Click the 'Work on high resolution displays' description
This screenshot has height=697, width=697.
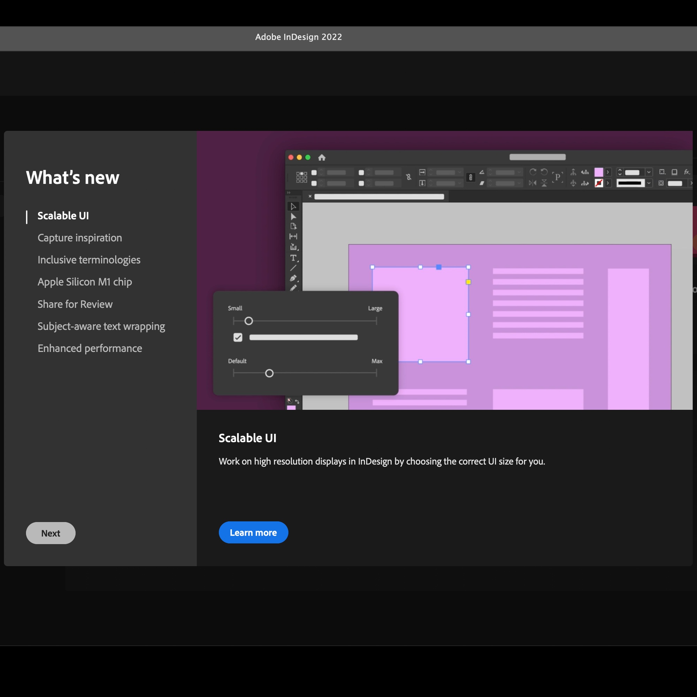point(382,461)
